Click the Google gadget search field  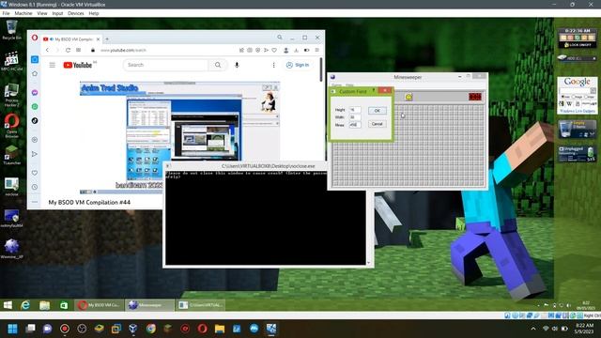(x=576, y=91)
